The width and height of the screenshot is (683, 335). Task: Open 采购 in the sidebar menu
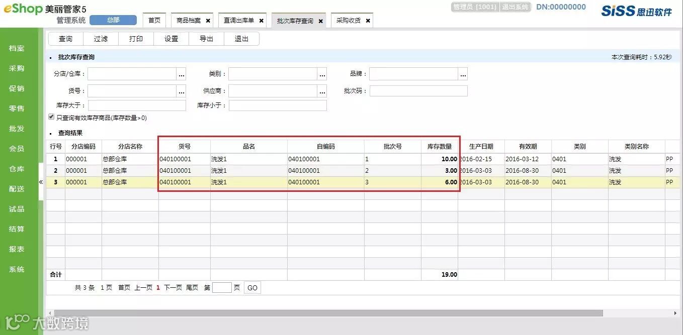click(17, 68)
